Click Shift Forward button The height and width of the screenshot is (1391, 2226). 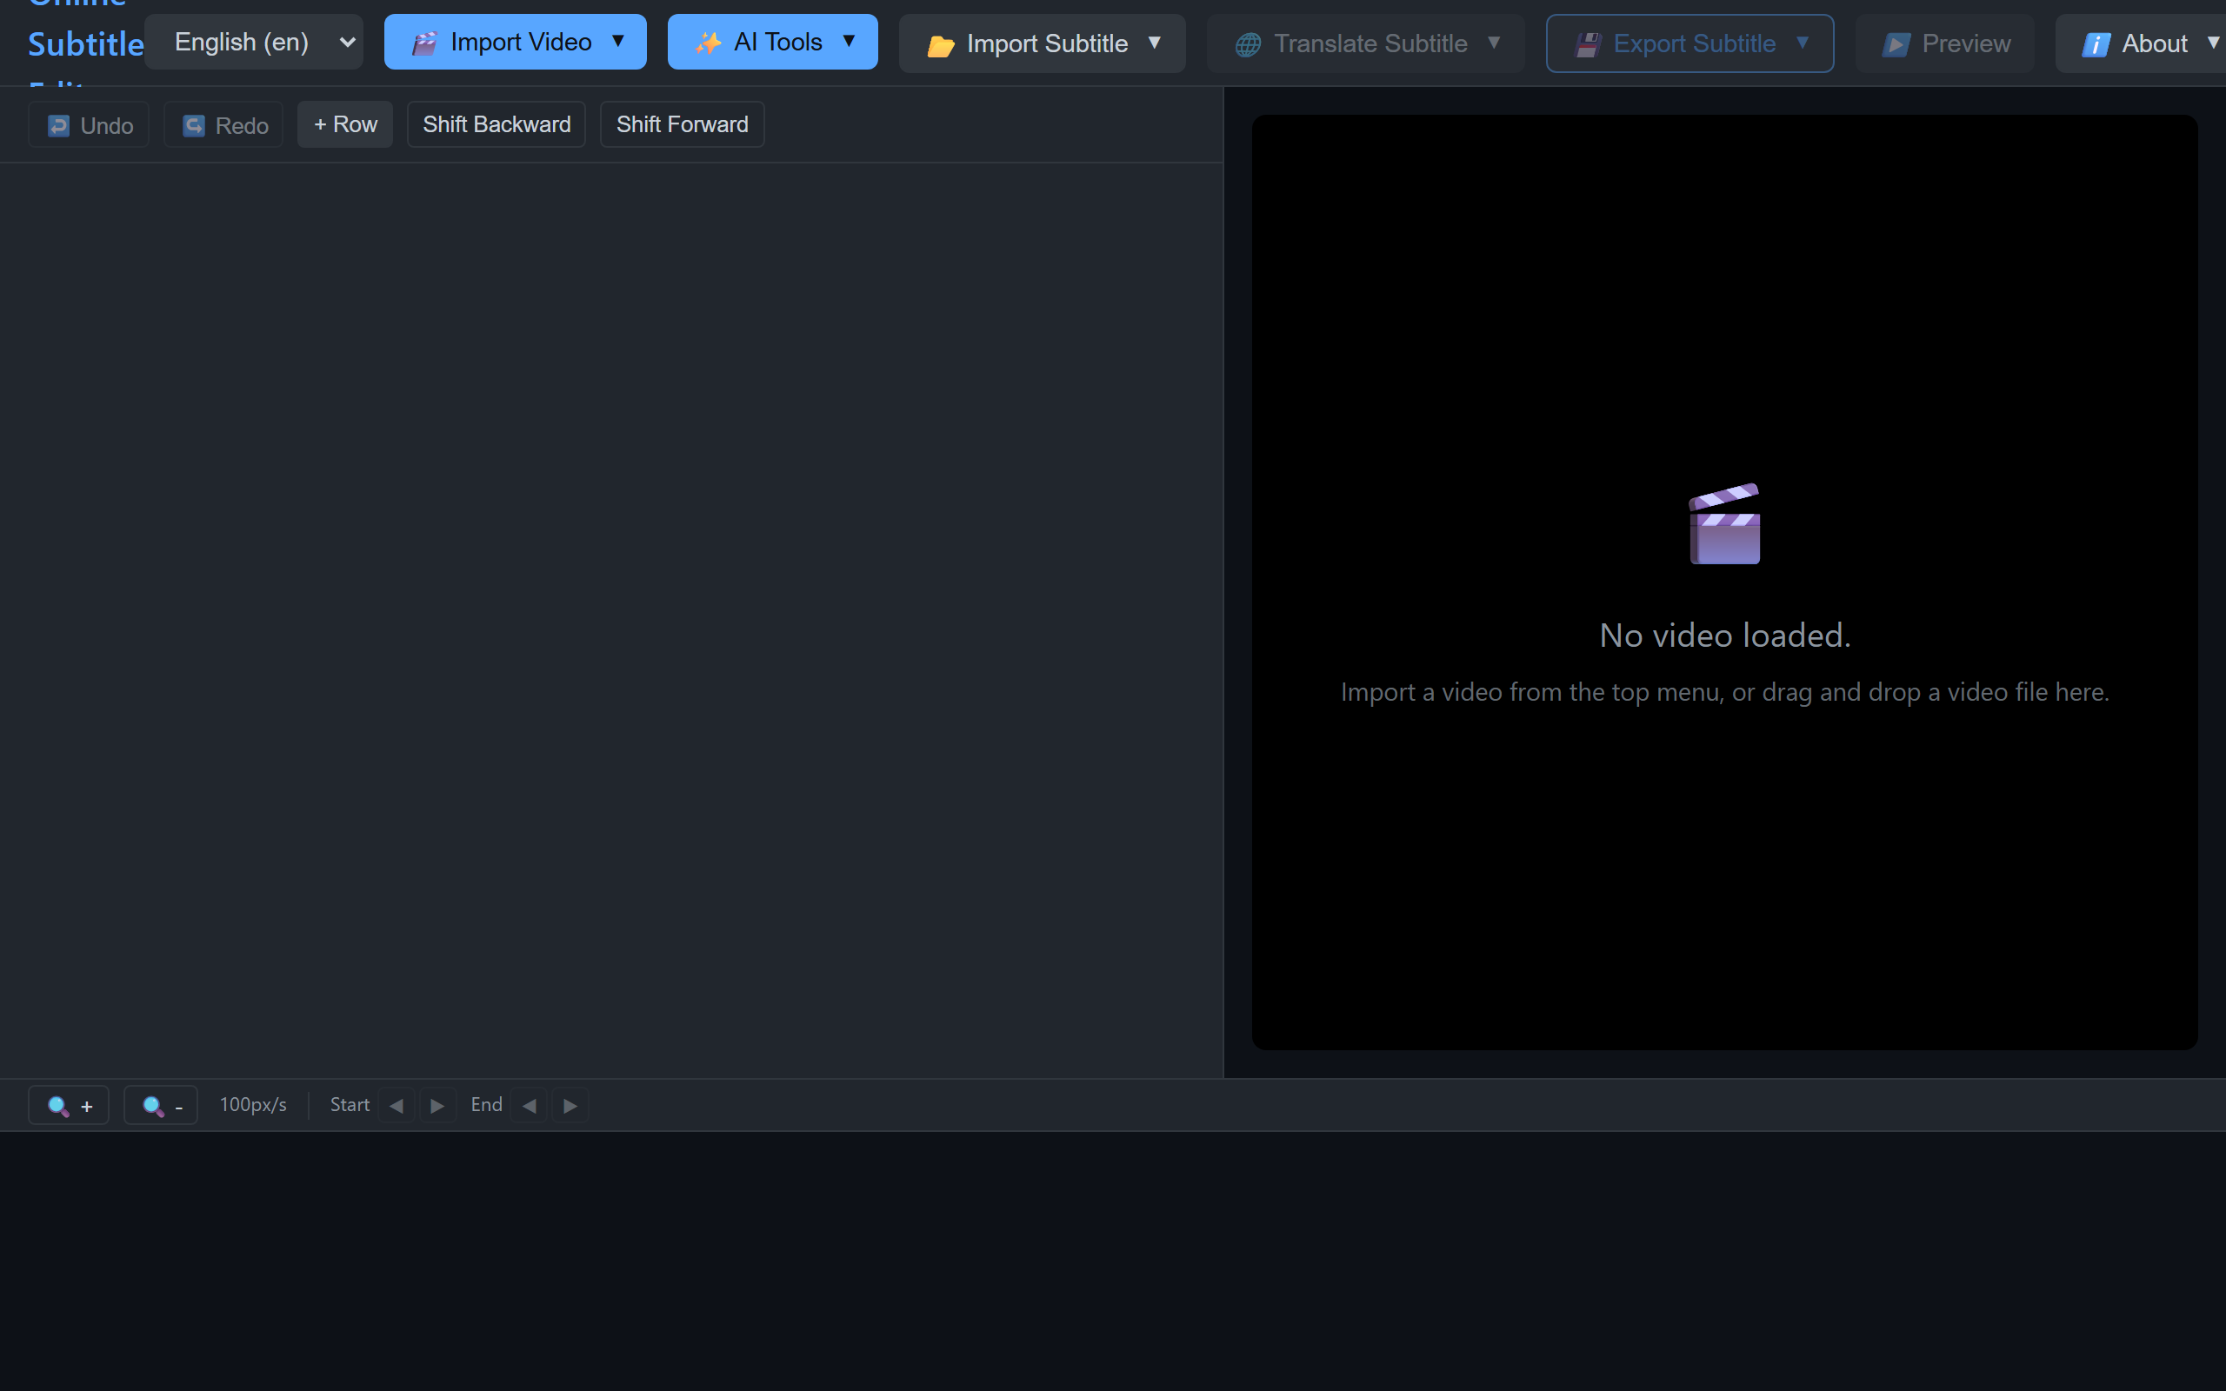tap(683, 124)
